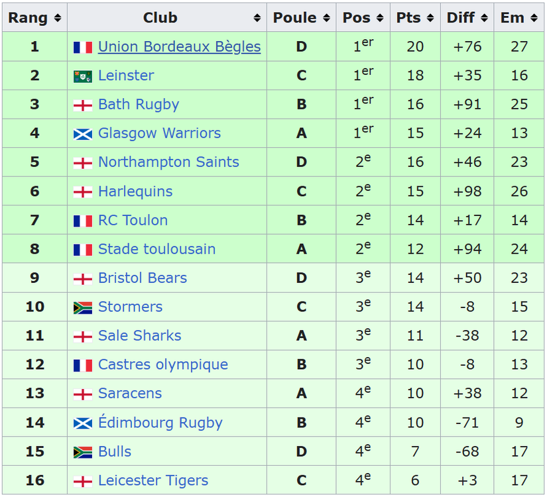Sort table by the Club column arrows
547x497 pixels.
pyautogui.click(x=257, y=18)
